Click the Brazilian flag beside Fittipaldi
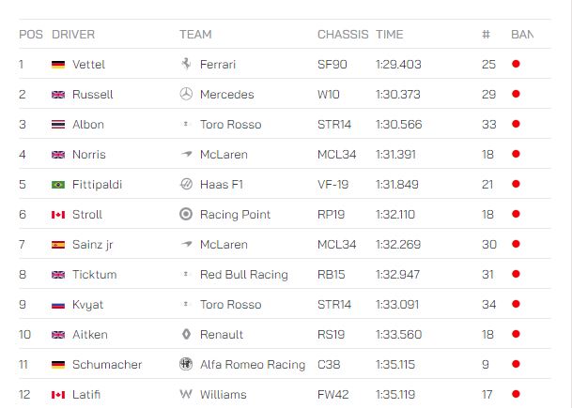Screen dimensions: 572x408 coord(58,185)
